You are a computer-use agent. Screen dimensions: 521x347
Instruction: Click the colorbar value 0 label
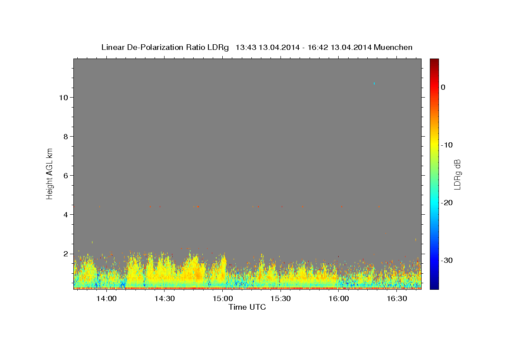tap(443, 87)
